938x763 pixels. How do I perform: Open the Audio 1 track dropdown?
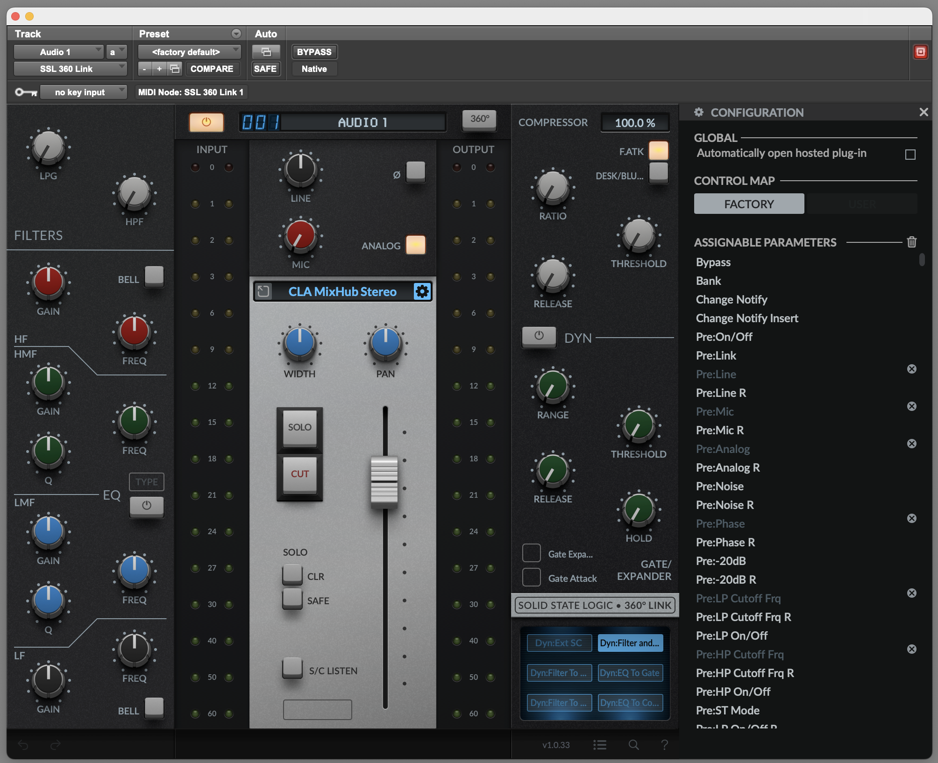[x=58, y=52]
